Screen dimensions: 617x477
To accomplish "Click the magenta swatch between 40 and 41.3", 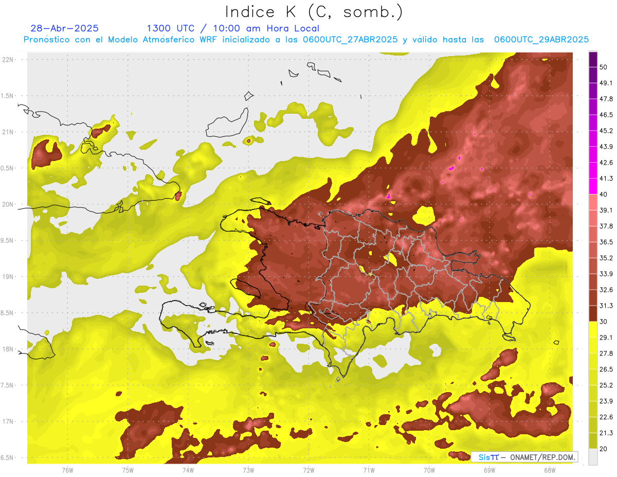I will (x=593, y=187).
